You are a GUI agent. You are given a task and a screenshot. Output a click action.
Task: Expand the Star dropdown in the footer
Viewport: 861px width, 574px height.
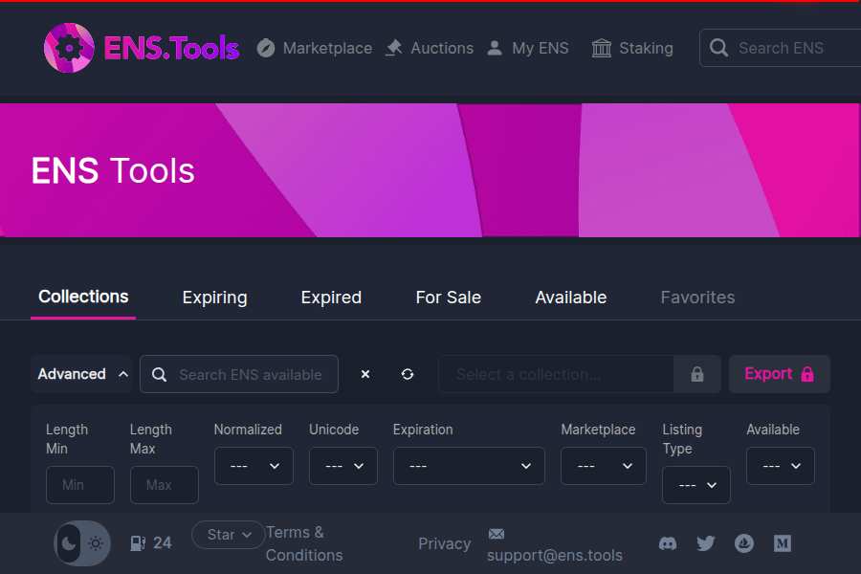click(x=228, y=535)
